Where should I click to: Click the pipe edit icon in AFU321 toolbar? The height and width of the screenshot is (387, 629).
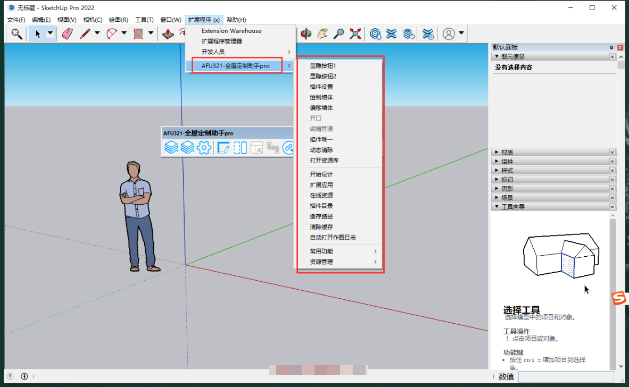(273, 147)
